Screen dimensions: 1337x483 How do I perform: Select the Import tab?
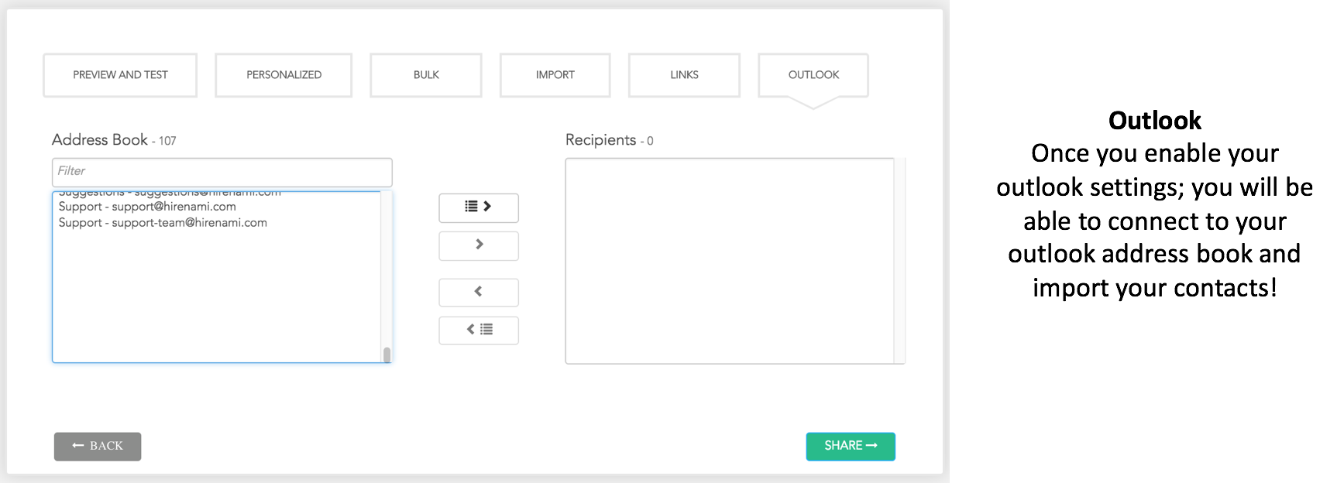[x=555, y=75]
